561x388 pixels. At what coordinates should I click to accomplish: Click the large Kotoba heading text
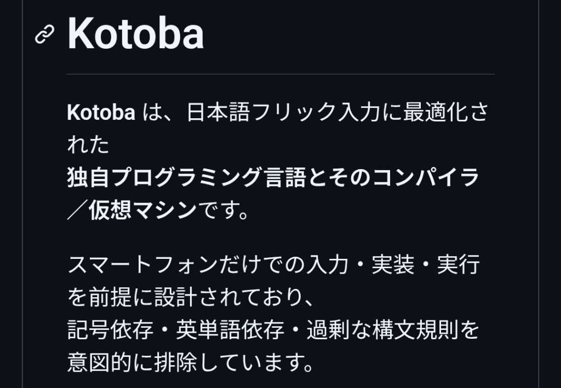pyautogui.click(x=135, y=34)
